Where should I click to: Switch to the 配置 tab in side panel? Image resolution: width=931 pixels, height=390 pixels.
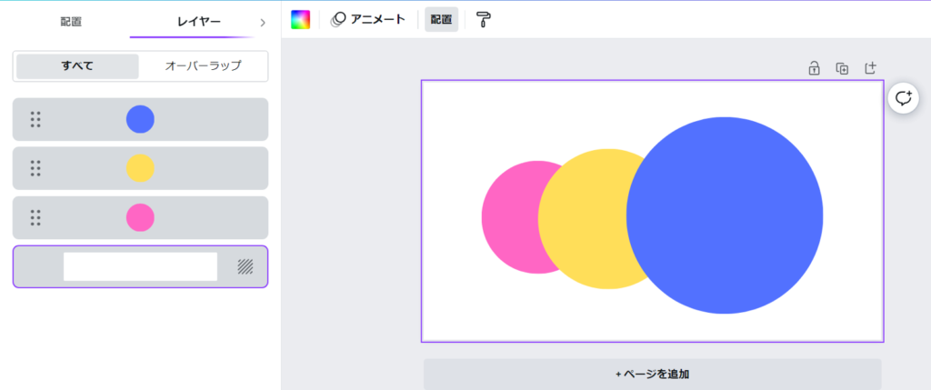(71, 22)
